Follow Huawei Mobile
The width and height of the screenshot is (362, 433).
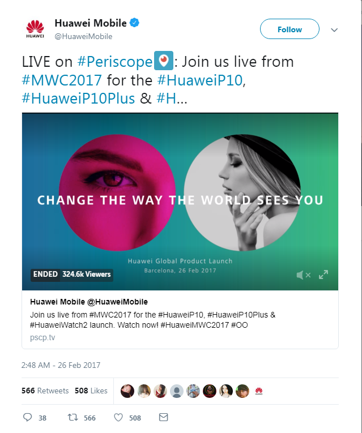click(x=289, y=29)
